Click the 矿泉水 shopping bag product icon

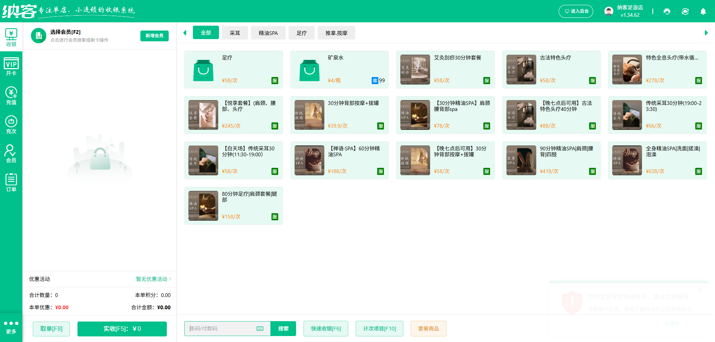[309, 70]
